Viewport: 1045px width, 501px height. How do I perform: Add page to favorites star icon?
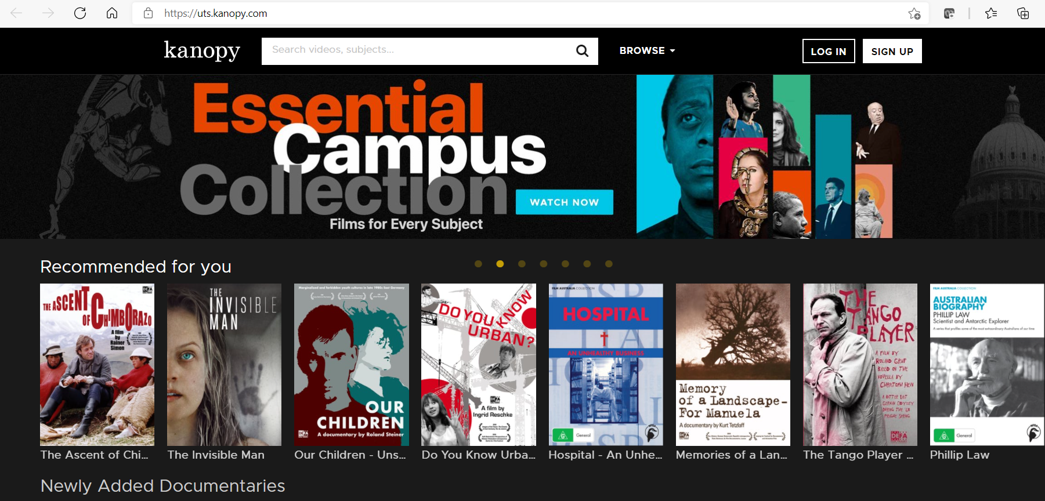914,13
